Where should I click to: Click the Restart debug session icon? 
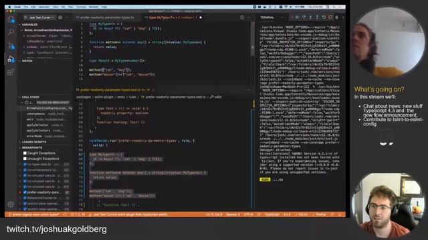point(324,17)
